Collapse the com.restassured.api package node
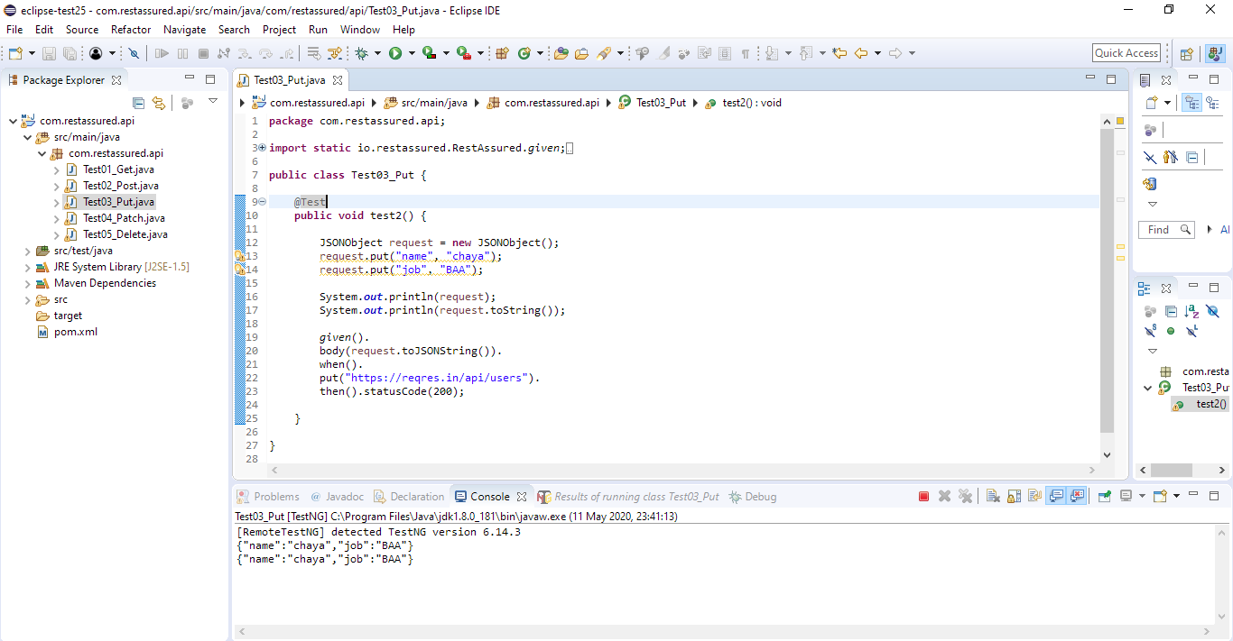Screen dimensions: 1233x641 [x=41, y=152]
